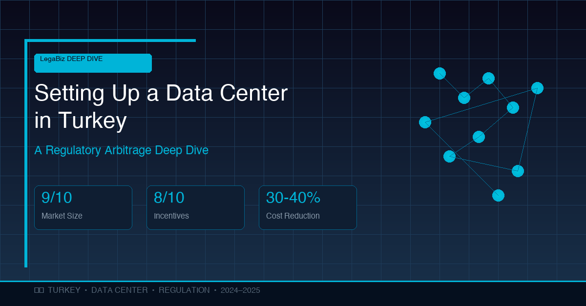Screen dimensions: 586x306
Task: Click the leftmost node in the graph illustration
Action: [x=425, y=122]
